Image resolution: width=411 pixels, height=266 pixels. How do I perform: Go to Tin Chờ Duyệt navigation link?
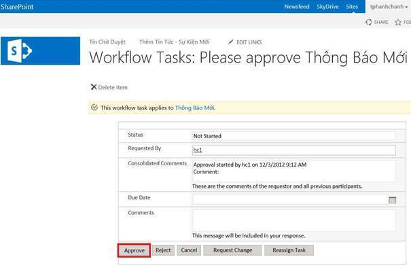(107, 41)
